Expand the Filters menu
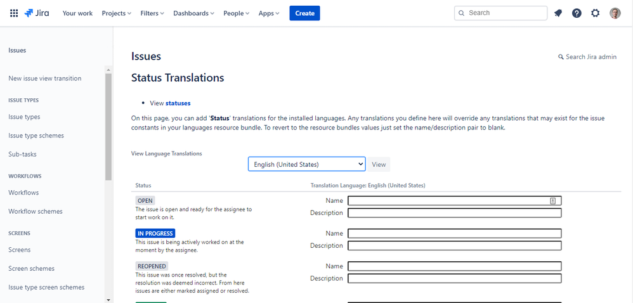 tap(152, 13)
